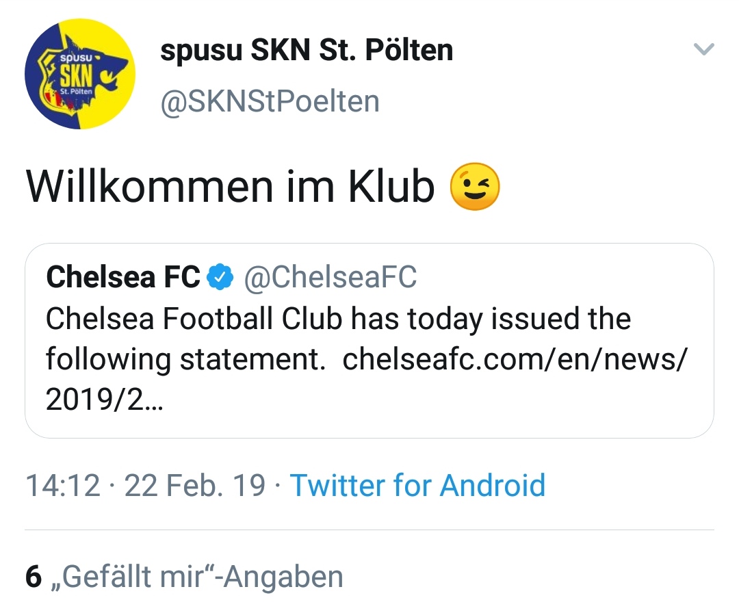Open the SKN St. Pölten profile picture

(x=80, y=73)
